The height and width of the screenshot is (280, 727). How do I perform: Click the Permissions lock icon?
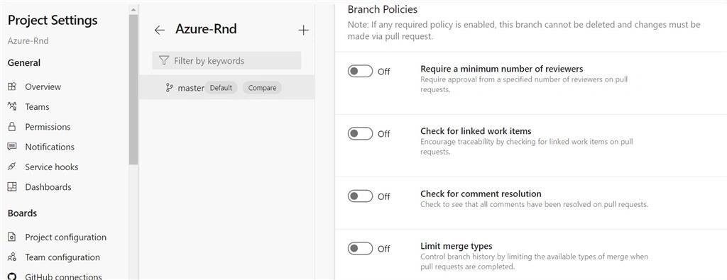coord(12,126)
